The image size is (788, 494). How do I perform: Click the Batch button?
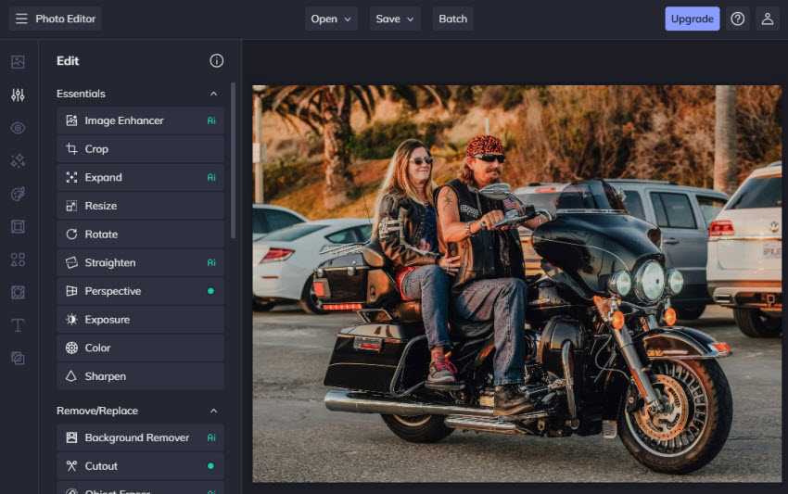tap(452, 19)
